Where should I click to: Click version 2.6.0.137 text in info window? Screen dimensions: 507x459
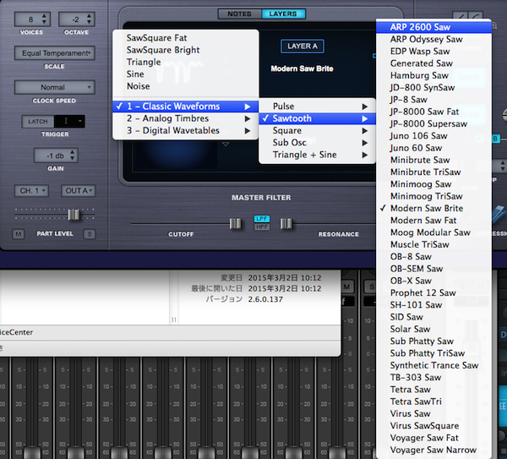(x=265, y=299)
